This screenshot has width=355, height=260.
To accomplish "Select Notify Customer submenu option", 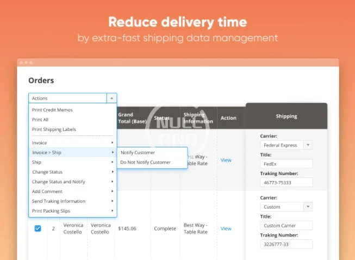I will pyautogui.click(x=138, y=153).
